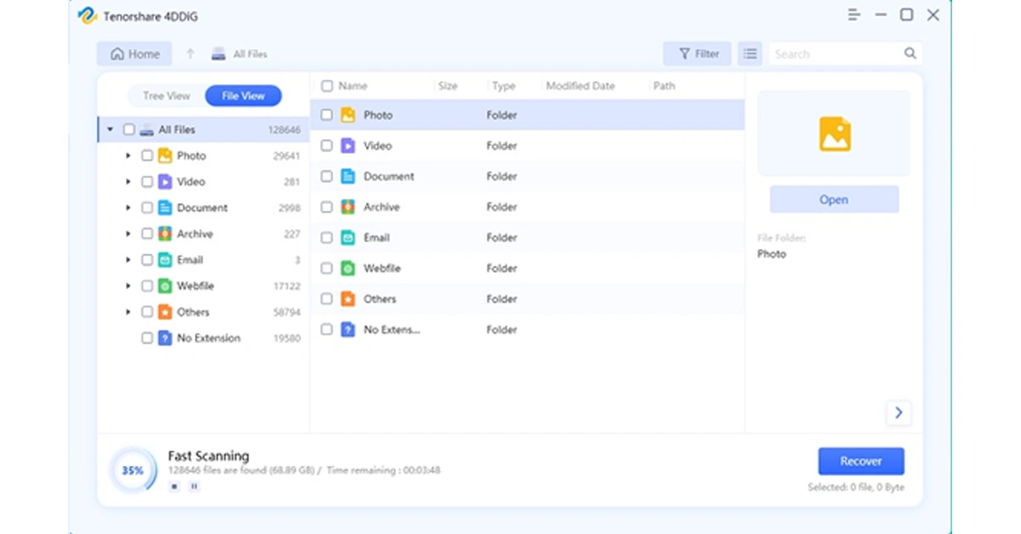Click the search magnifier icon
The width and height of the screenshot is (1021, 534).
[x=910, y=54]
